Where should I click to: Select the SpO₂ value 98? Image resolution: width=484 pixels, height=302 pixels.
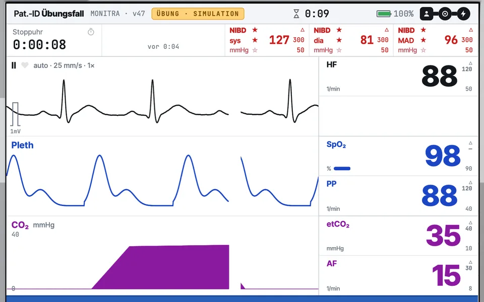pyautogui.click(x=443, y=156)
